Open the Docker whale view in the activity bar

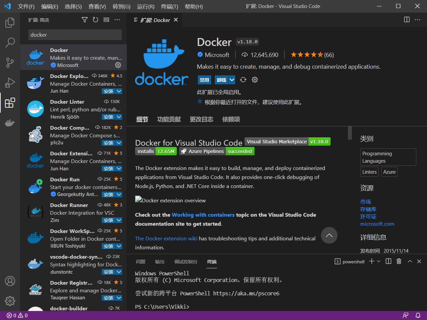10,123
